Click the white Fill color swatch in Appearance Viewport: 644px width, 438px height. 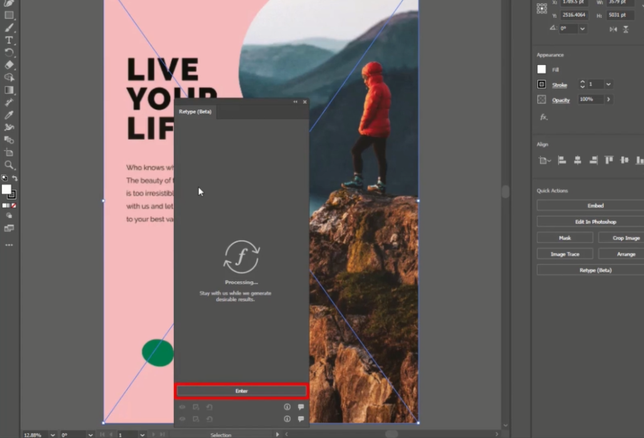541,69
